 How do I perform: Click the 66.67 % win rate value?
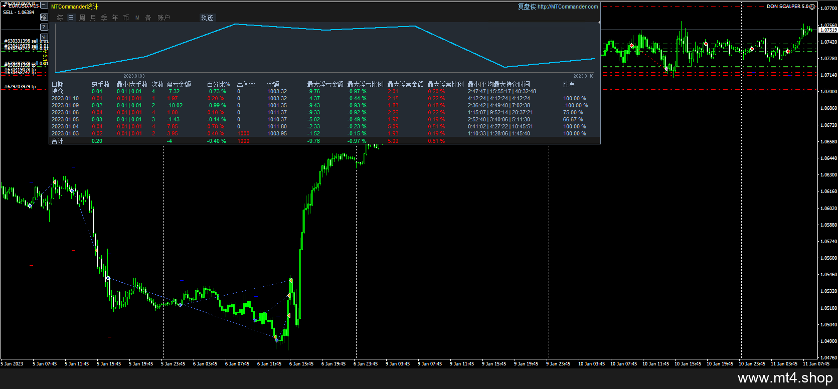point(573,119)
